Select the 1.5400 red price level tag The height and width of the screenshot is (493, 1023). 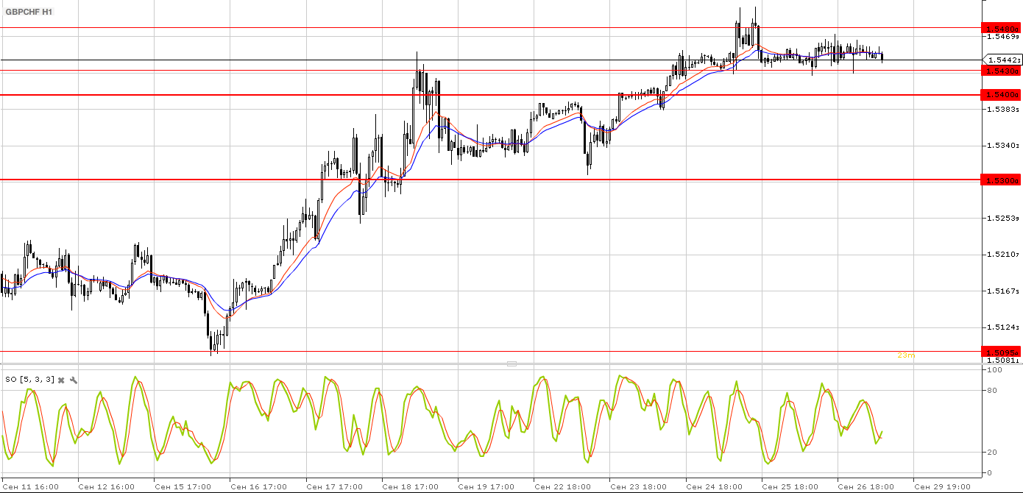[1002, 95]
